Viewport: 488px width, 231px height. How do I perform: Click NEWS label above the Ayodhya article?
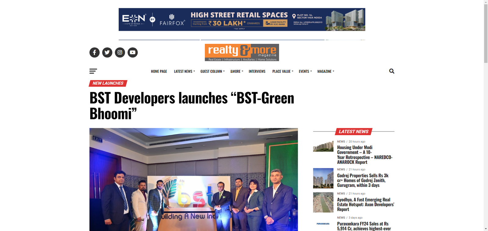(341, 194)
